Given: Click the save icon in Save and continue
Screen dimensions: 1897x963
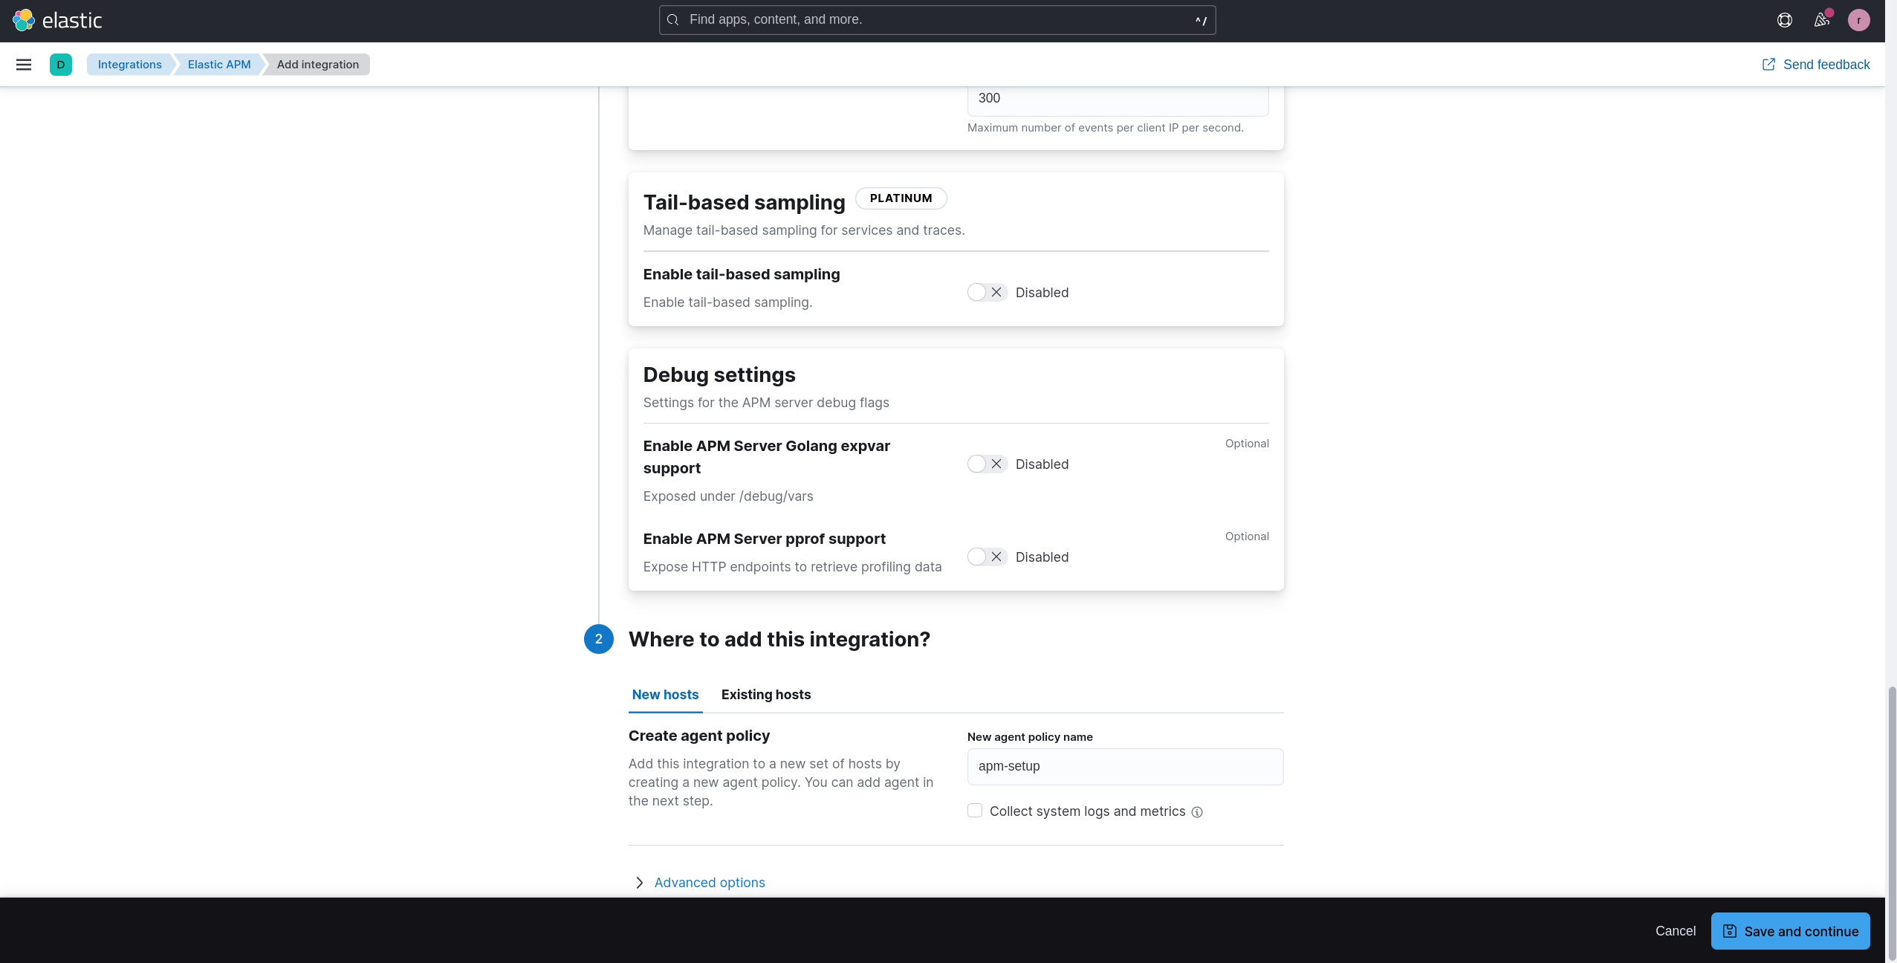Looking at the screenshot, I should 1730,931.
